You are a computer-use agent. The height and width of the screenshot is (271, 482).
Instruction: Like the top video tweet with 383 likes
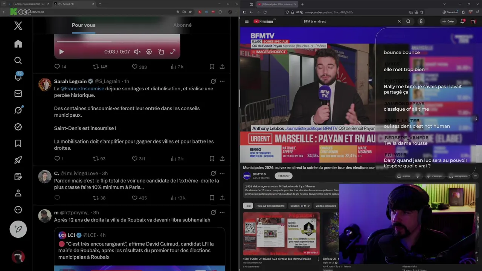[x=139, y=67]
